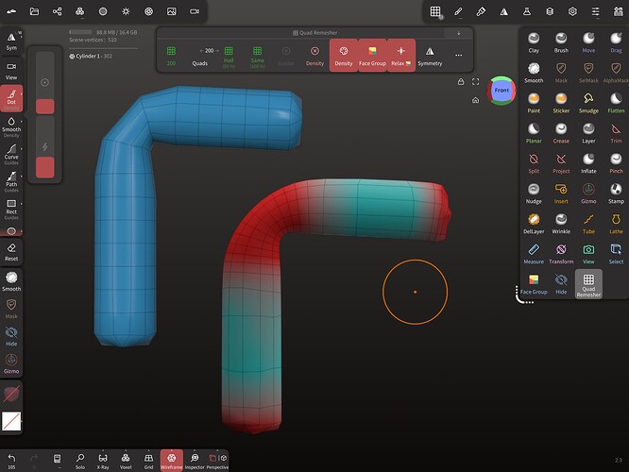Toggle X-Ray mode
Screen dimensions: 629x472
[103, 460]
